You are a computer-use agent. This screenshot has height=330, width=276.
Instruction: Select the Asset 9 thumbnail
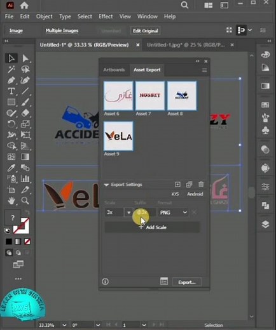point(118,136)
